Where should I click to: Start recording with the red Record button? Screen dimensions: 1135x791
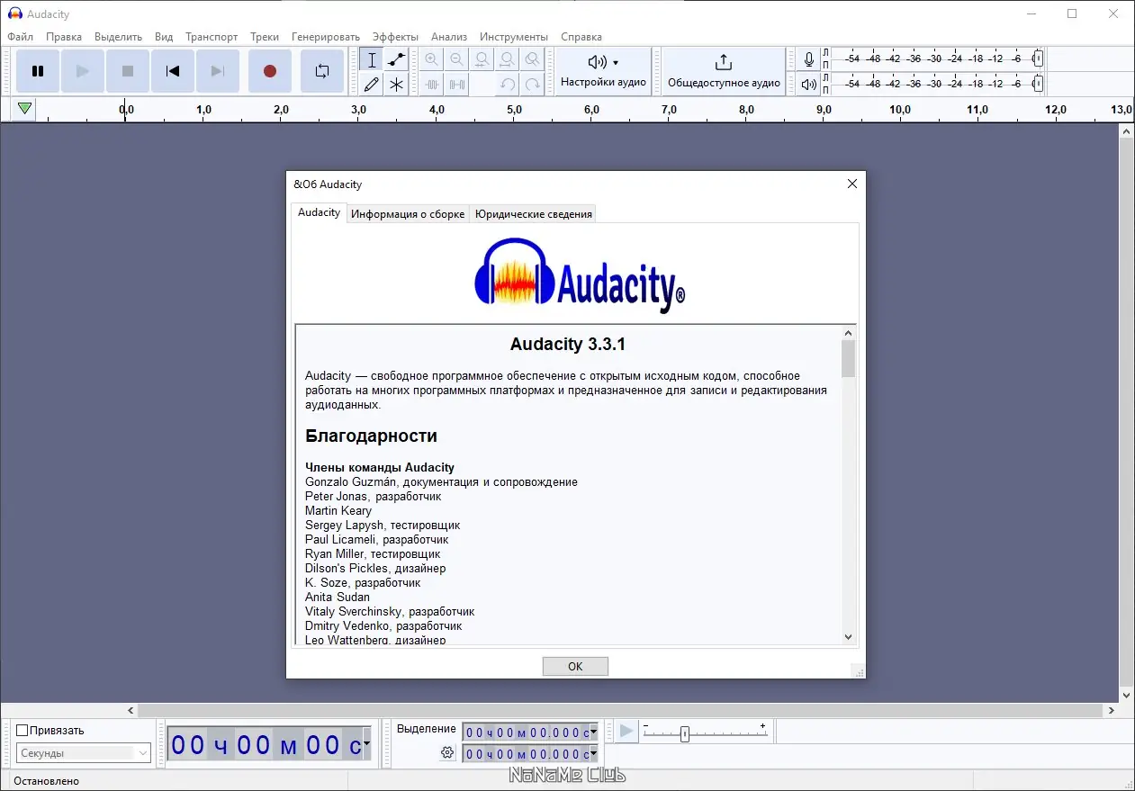269,71
